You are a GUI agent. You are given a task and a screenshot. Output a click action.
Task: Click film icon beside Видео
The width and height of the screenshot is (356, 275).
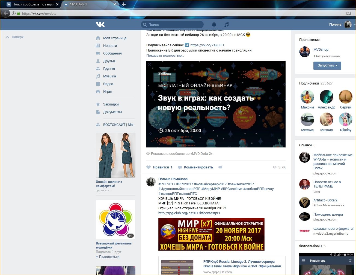point(98,84)
